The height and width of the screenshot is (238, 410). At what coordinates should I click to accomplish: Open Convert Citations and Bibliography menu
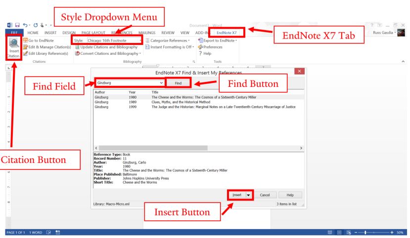coord(108,53)
